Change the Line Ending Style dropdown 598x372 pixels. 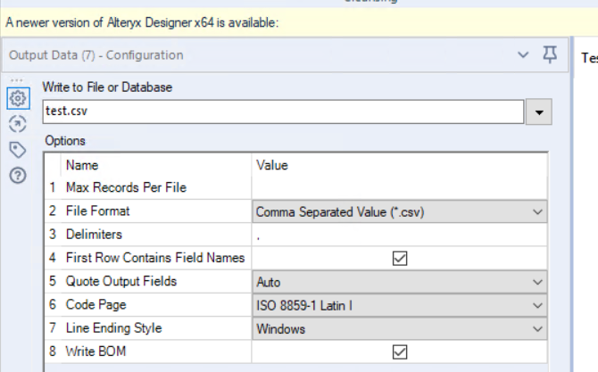click(399, 328)
